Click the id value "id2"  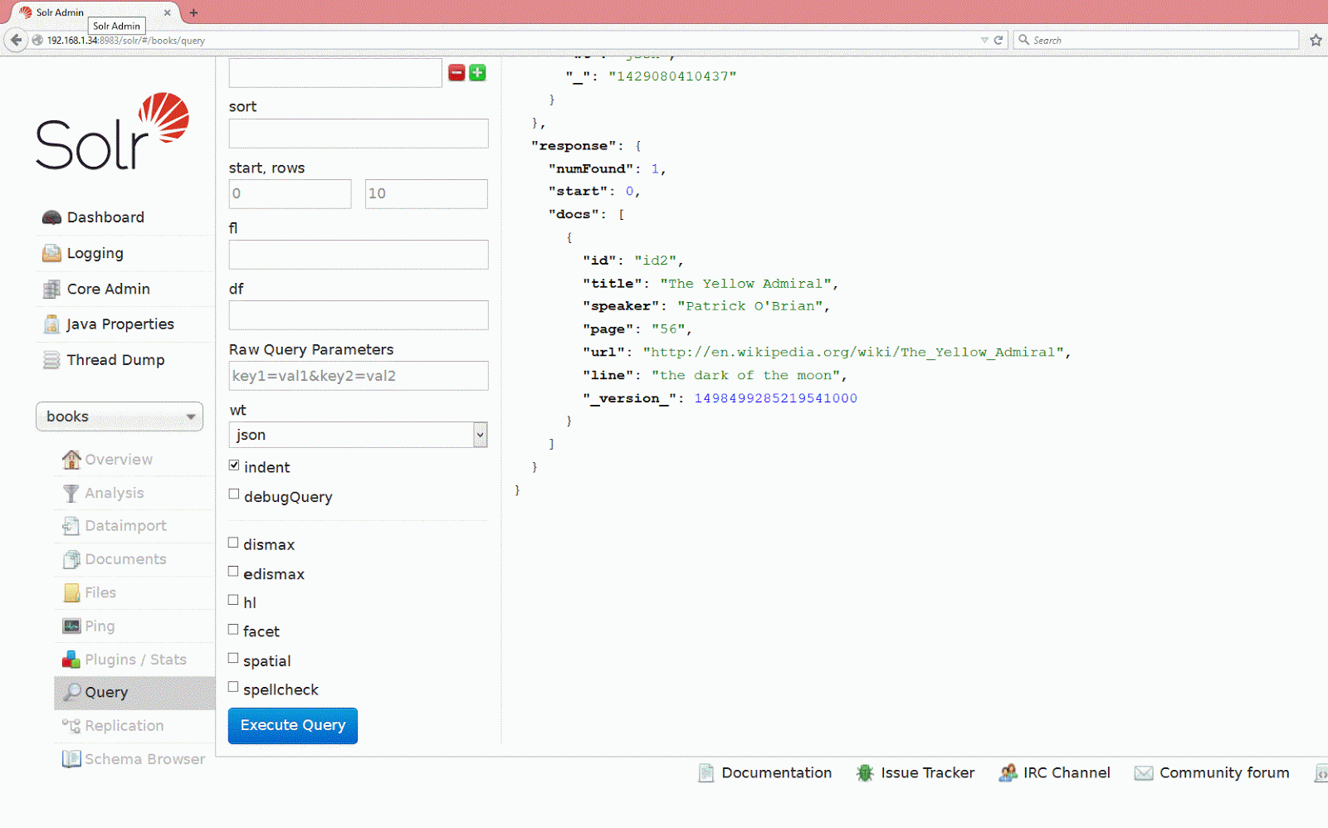(656, 261)
